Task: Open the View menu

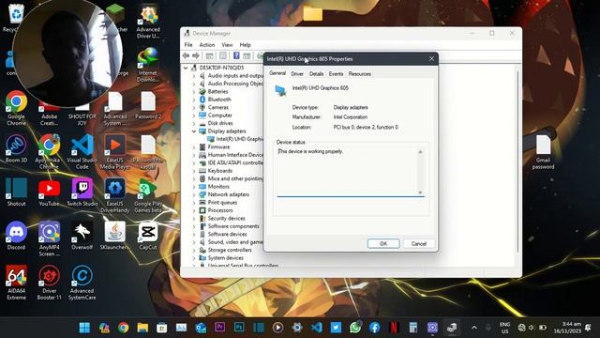Action: point(227,45)
